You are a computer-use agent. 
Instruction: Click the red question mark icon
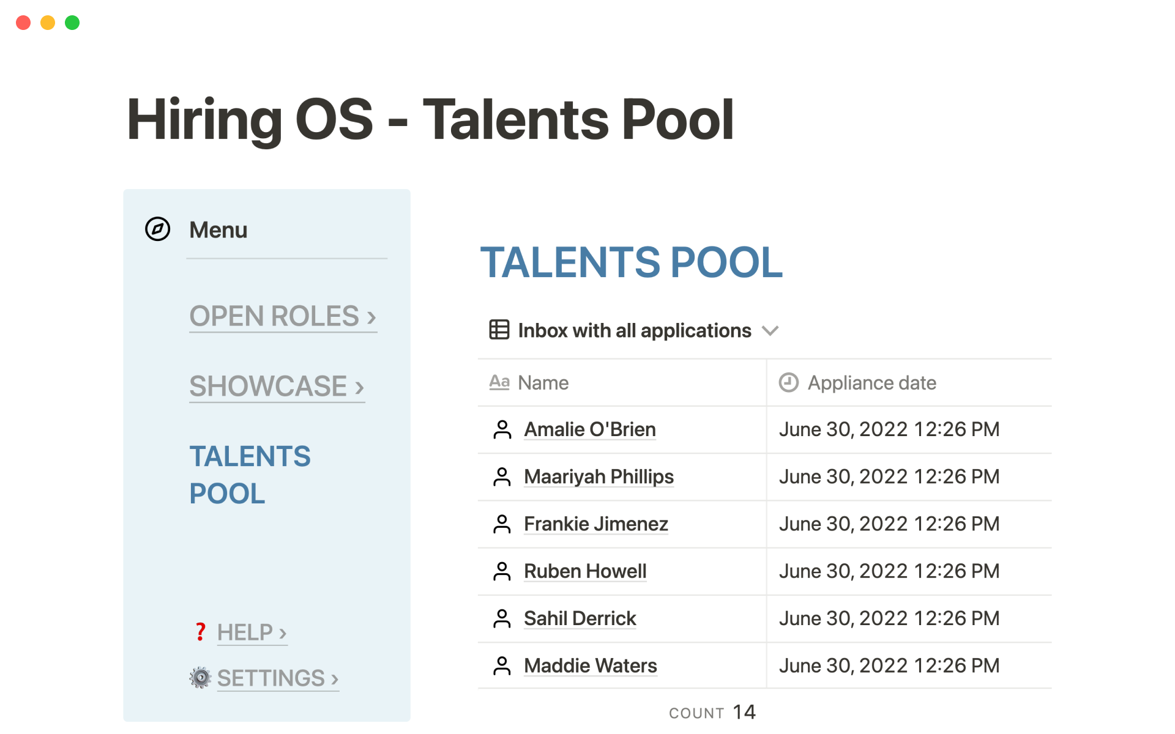(200, 632)
